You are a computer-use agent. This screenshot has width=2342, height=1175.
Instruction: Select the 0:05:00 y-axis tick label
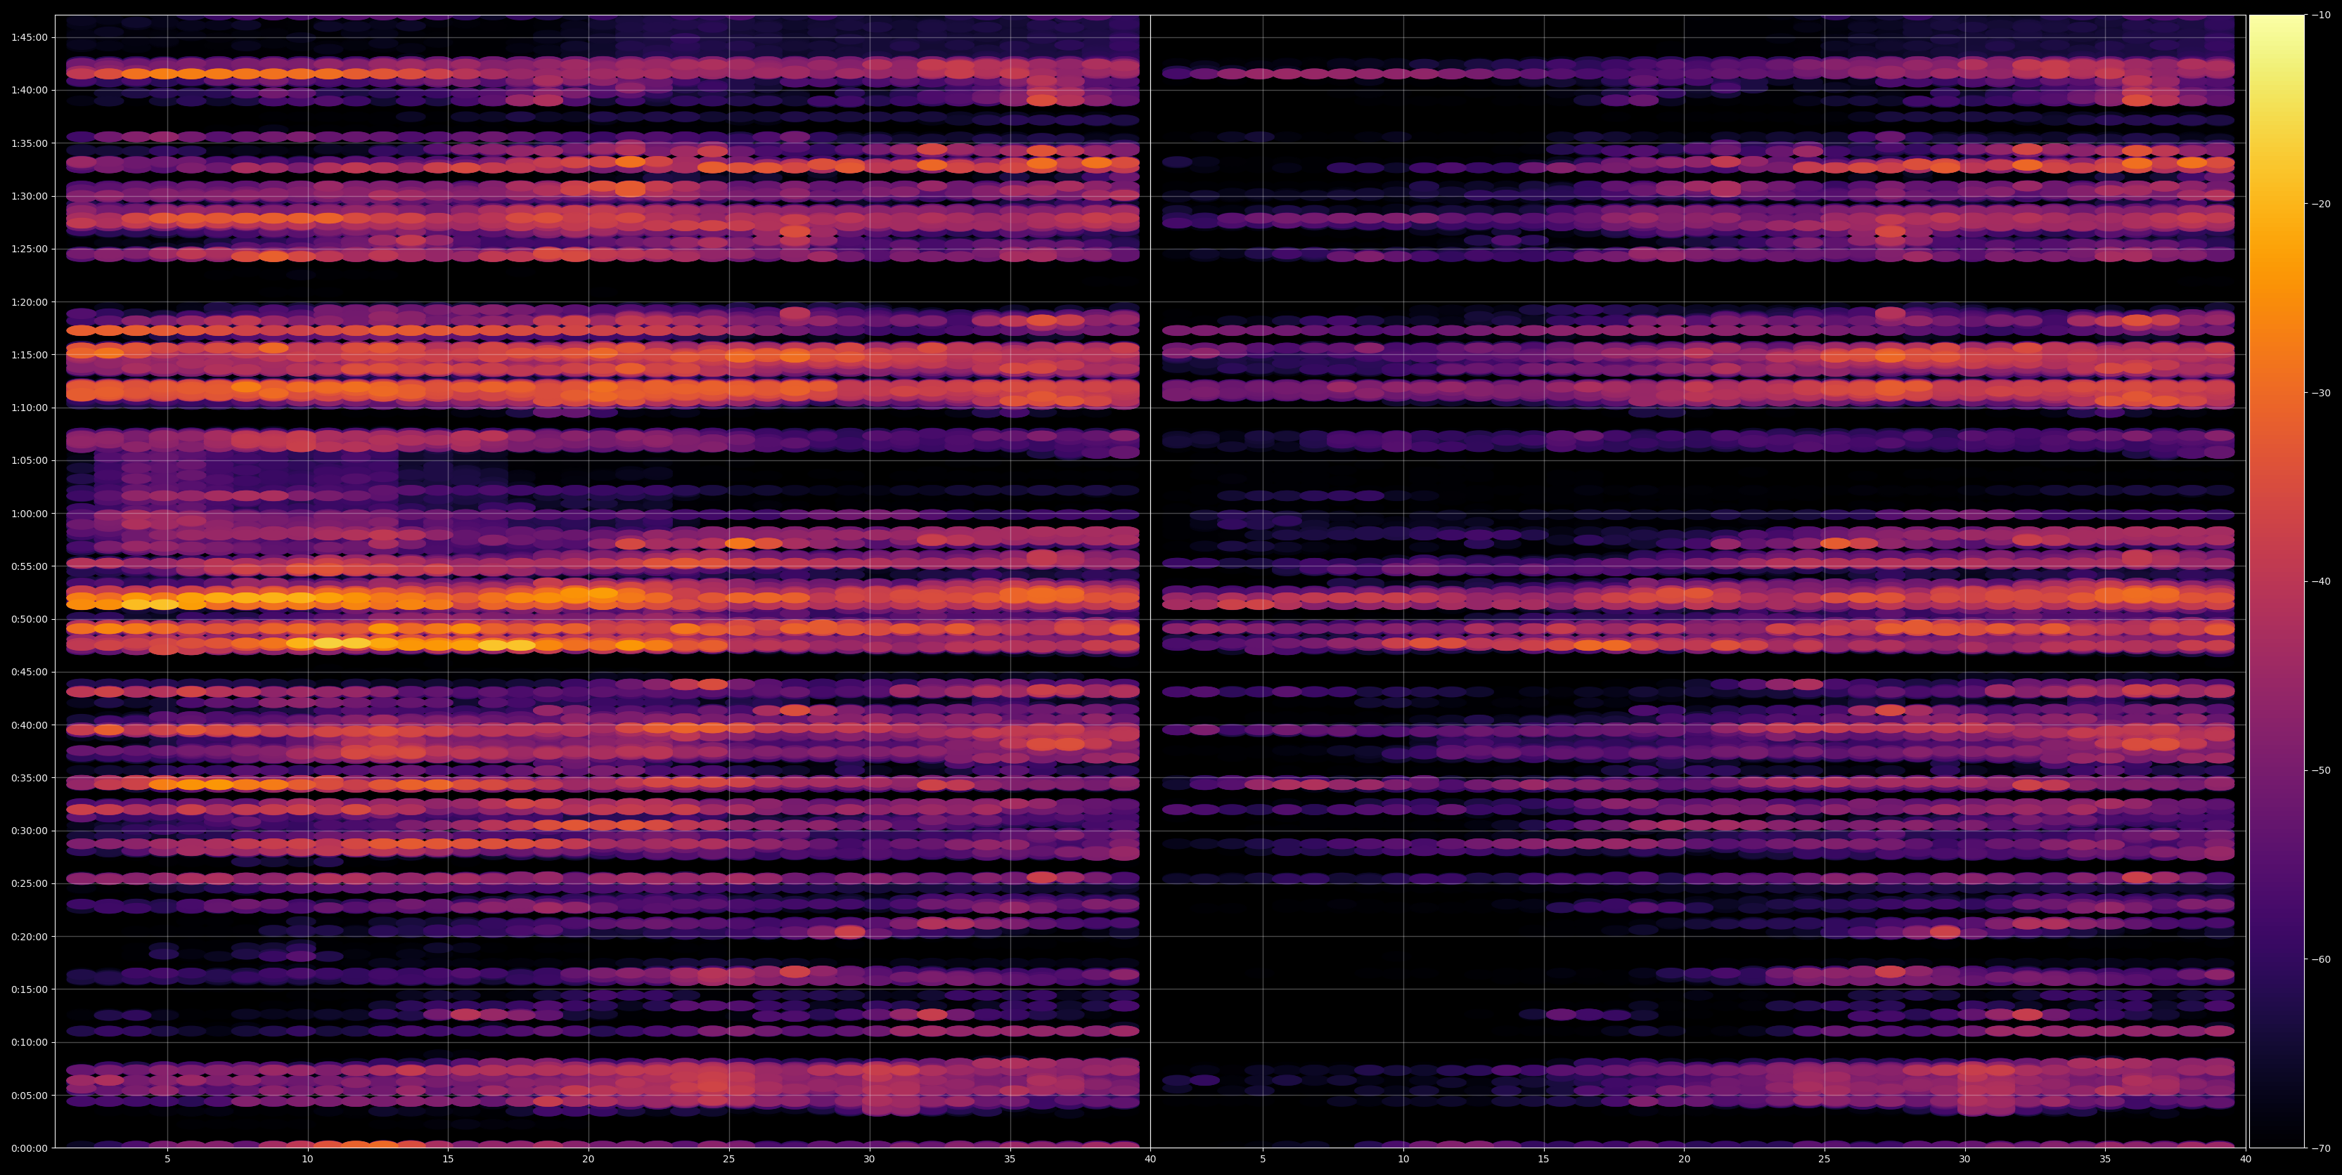29,1095
